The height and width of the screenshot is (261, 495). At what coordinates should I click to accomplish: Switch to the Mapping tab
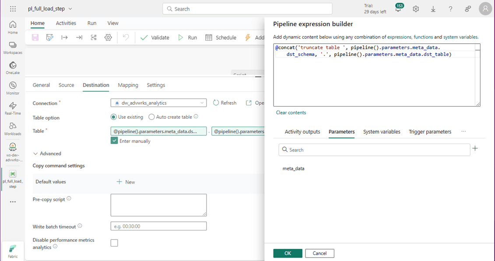(128, 85)
